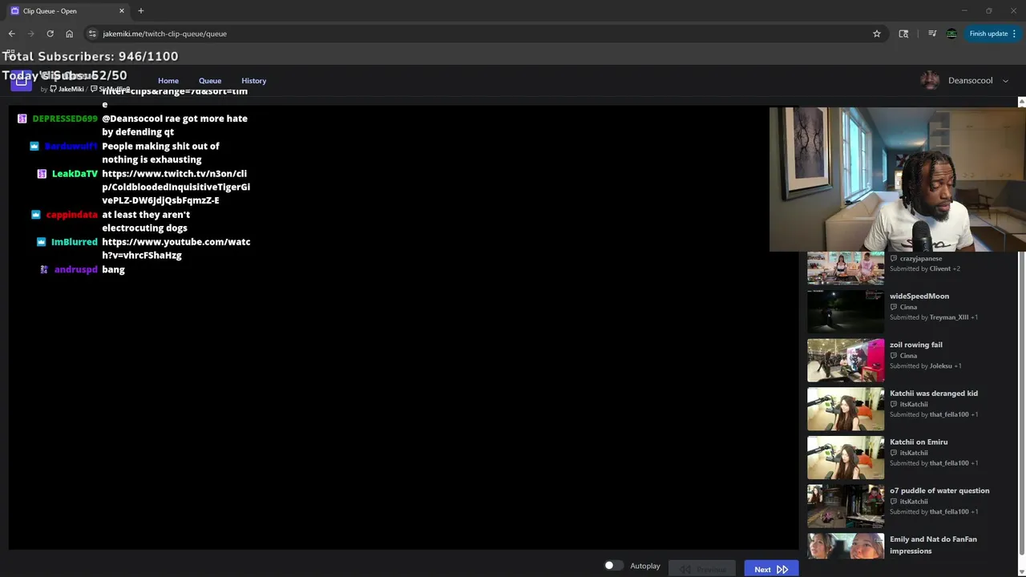The height and width of the screenshot is (577, 1026).
Task: Open the zoil rowing fail clip thumbnail
Action: [846, 361]
